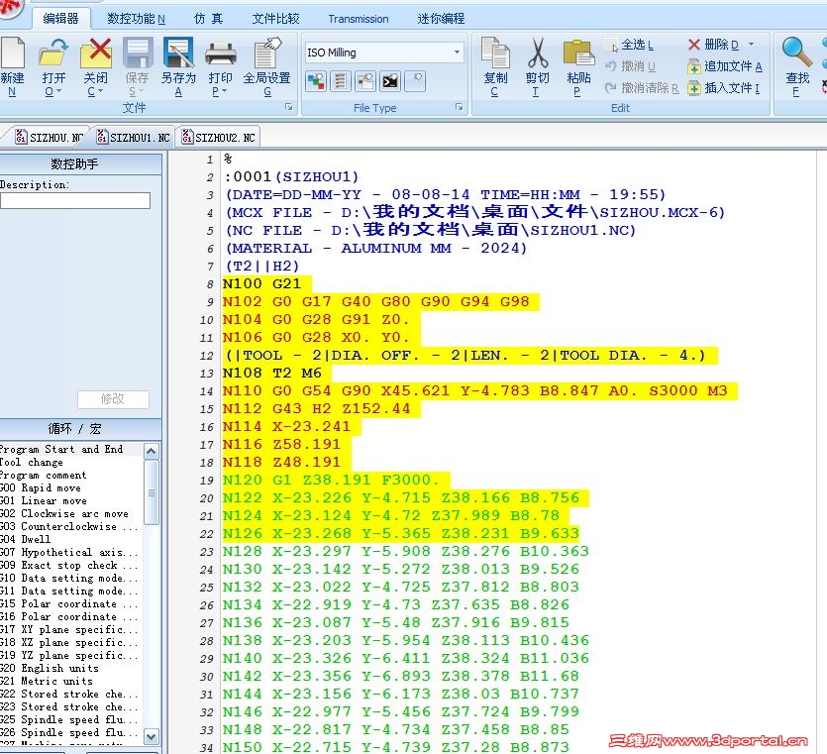Click Append File (追加文件)
Viewport: 827px width, 754px height.
point(725,66)
